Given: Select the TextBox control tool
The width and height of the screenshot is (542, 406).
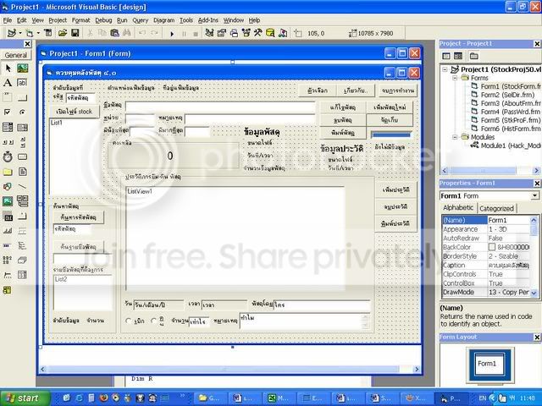Looking at the screenshot, I should [x=23, y=83].
